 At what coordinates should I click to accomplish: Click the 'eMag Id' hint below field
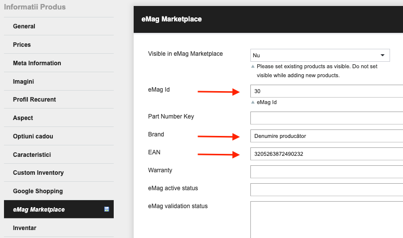[x=266, y=103]
